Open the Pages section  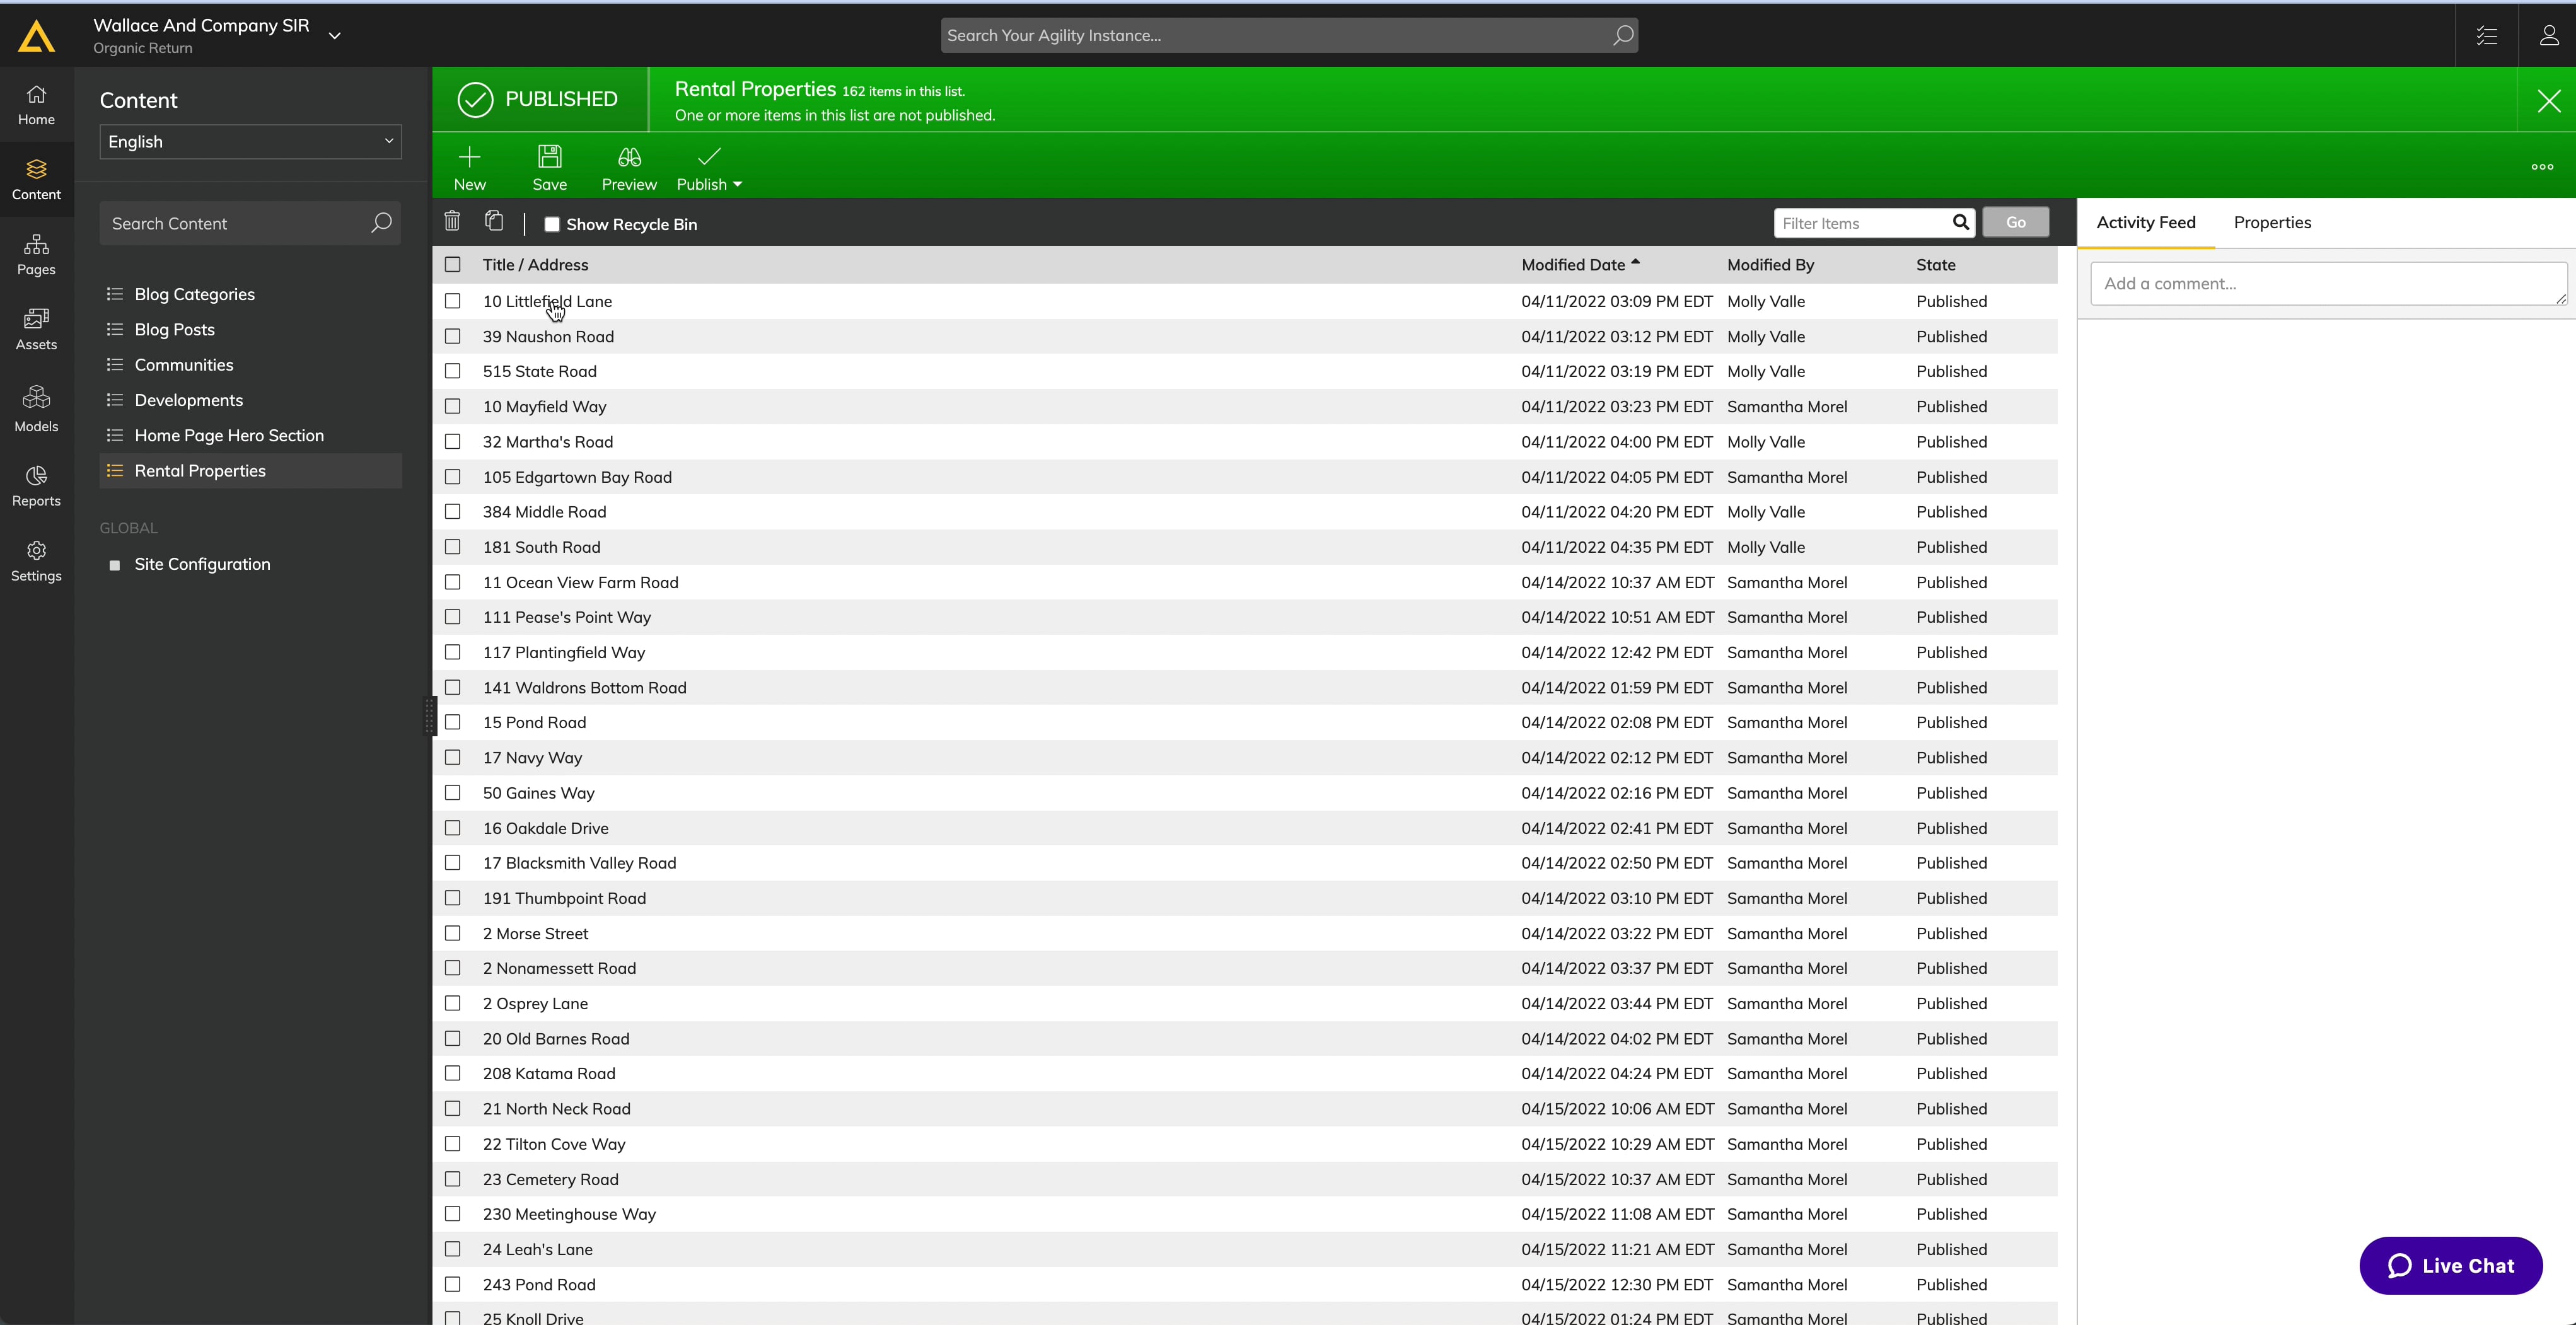(36, 255)
